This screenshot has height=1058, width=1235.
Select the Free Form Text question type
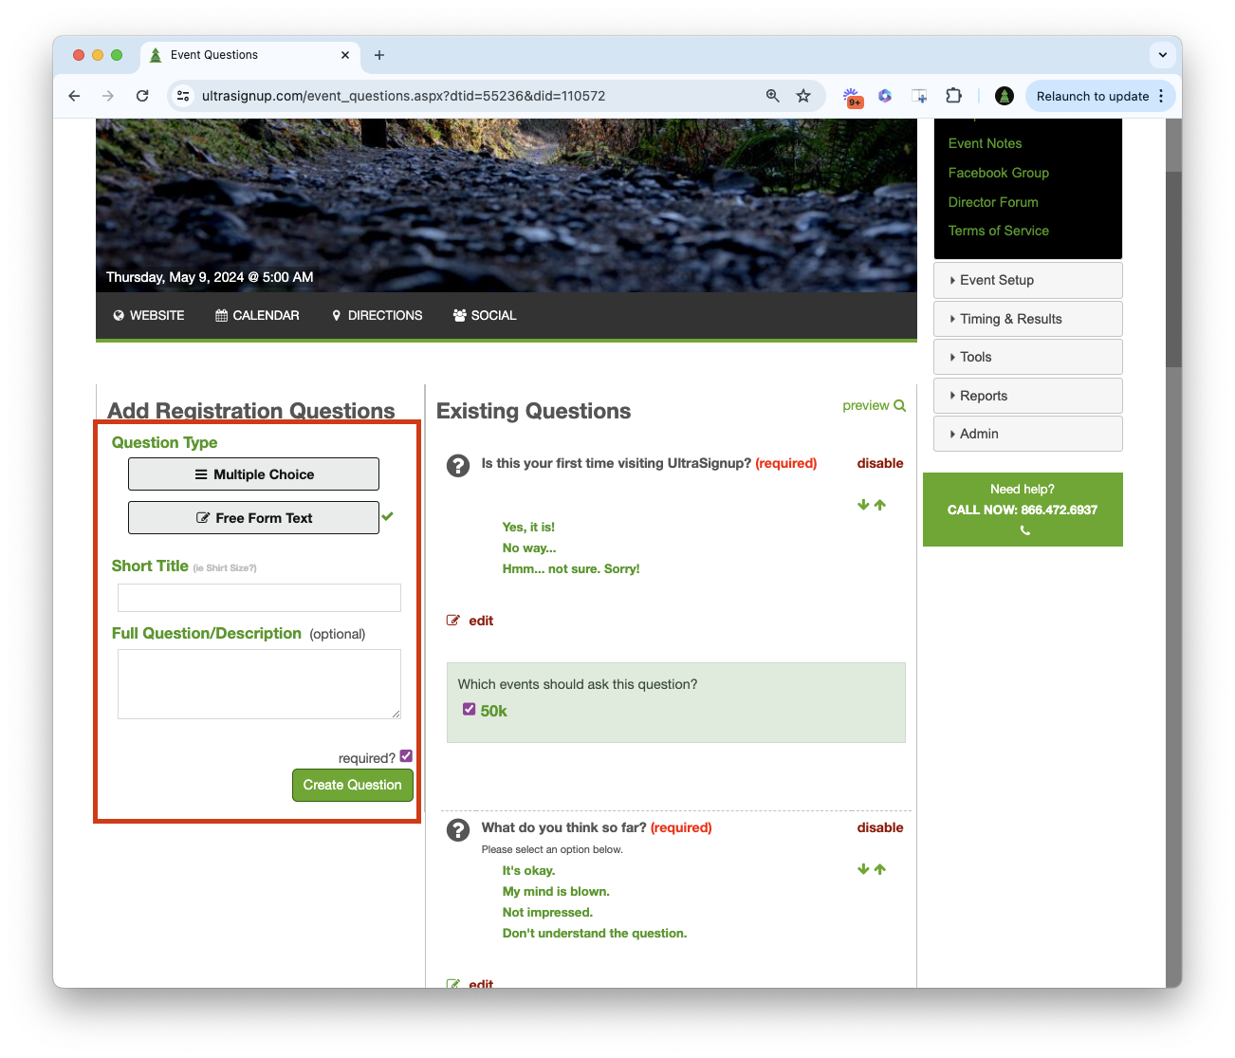coord(253,518)
